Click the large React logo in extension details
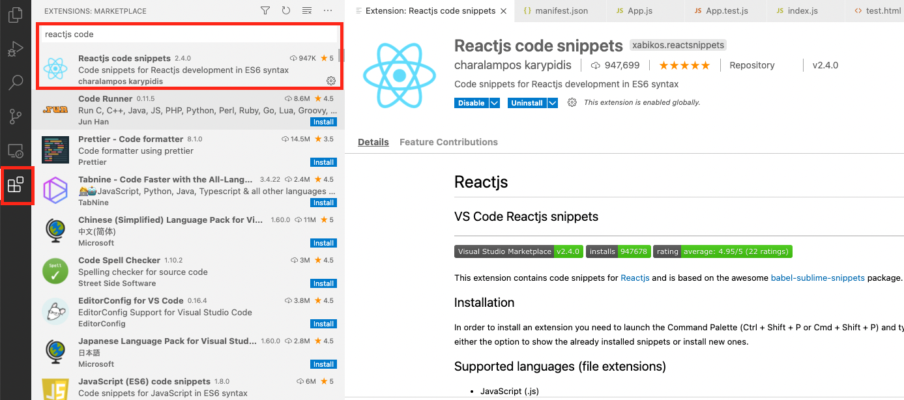 (x=399, y=76)
